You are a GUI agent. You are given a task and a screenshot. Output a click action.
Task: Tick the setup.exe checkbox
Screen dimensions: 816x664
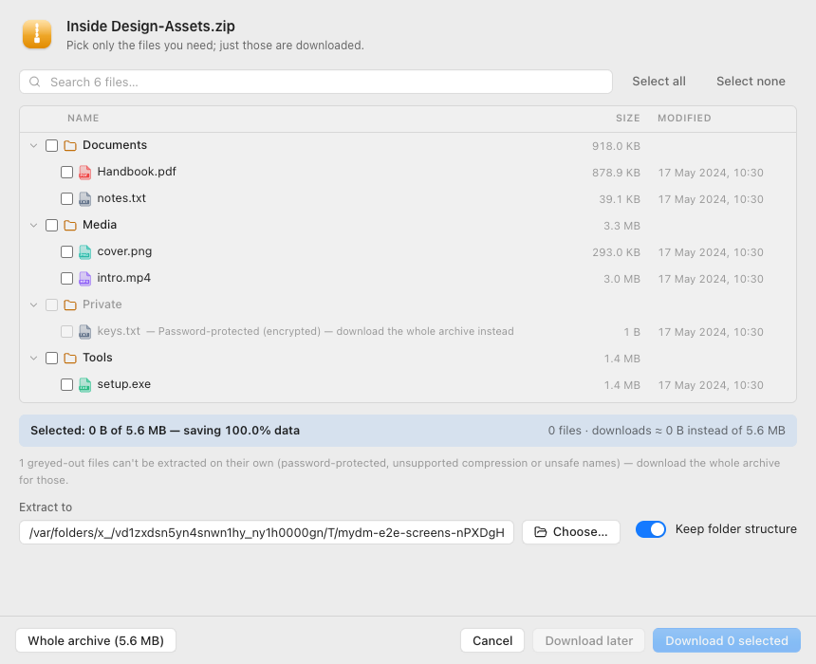66,384
